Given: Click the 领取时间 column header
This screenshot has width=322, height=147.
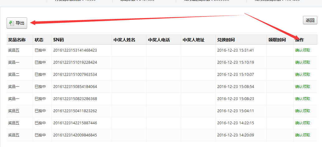Looking at the screenshot, I should [277, 40].
